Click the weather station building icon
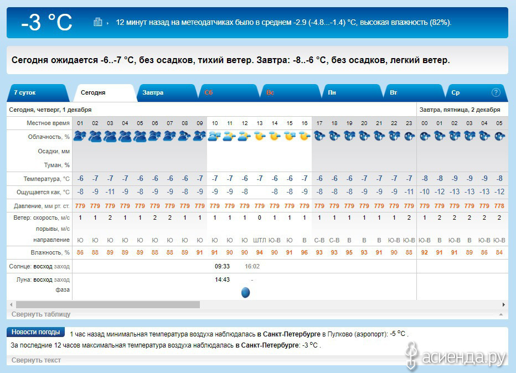 pos(98,22)
